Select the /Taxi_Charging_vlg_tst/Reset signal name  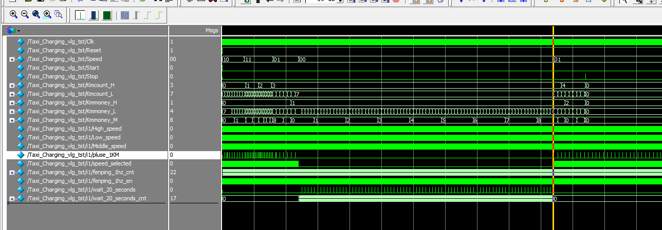pos(64,50)
